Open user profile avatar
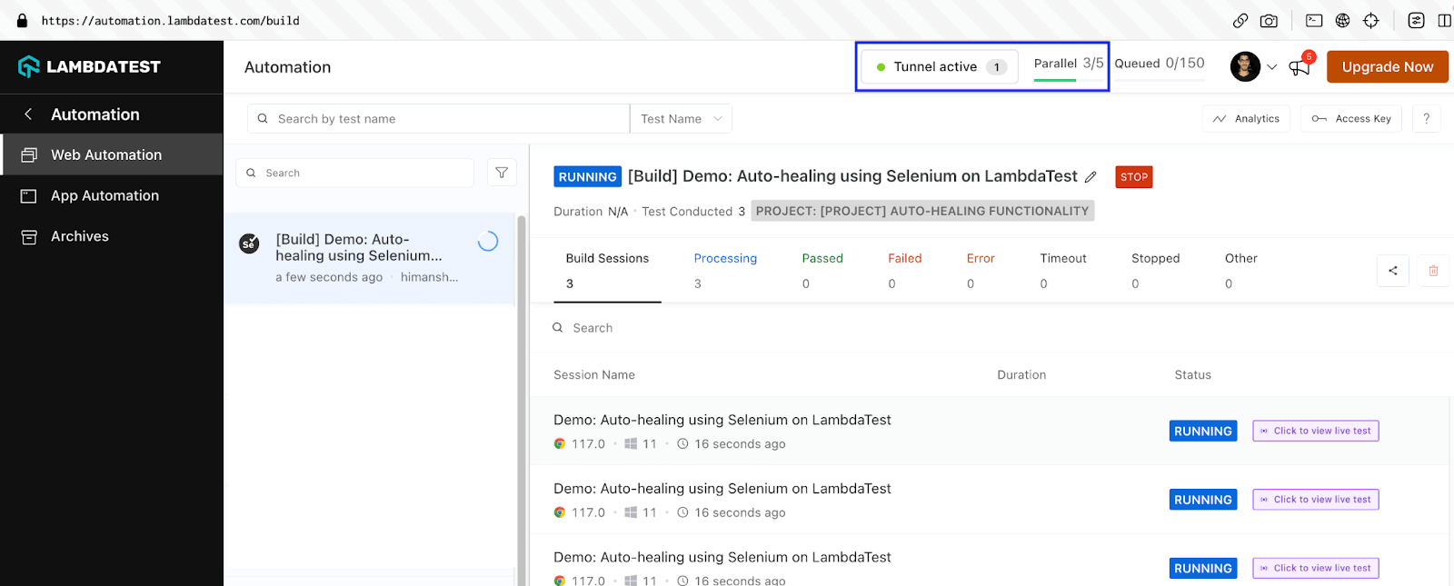This screenshot has width=1454, height=586. click(1245, 66)
